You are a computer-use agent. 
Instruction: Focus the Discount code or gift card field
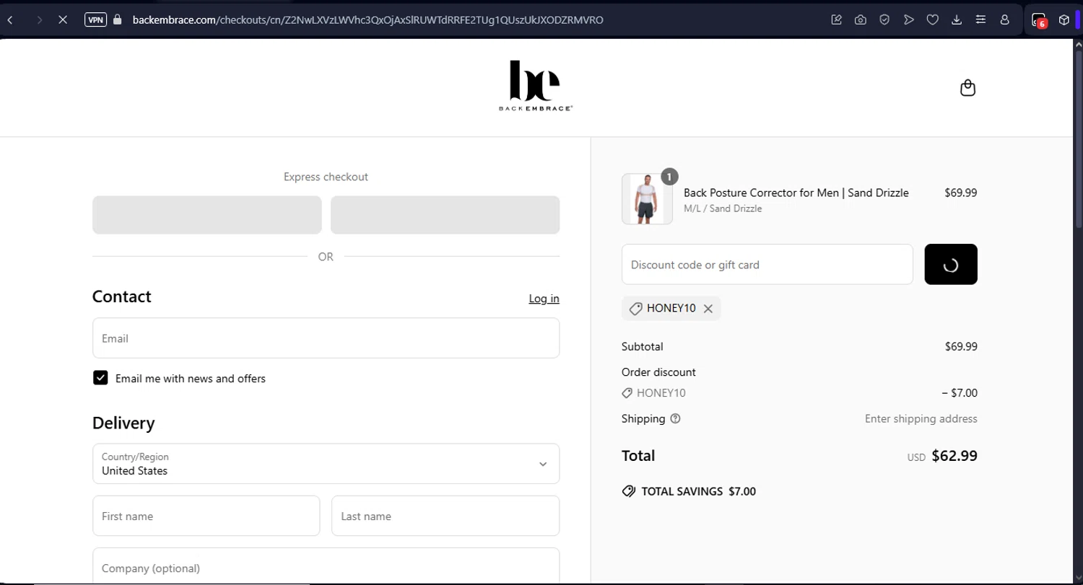click(767, 265)
